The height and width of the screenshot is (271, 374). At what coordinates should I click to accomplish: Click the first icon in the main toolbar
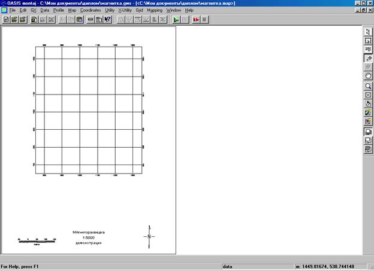click(x=6, y=20)
